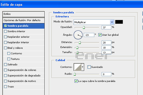Open the Satinado style settings

pos(24,65)
